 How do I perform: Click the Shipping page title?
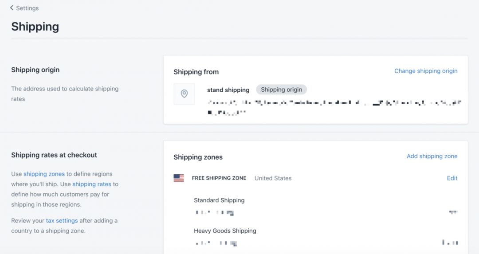pyautogui.click(x=35, y=27)
